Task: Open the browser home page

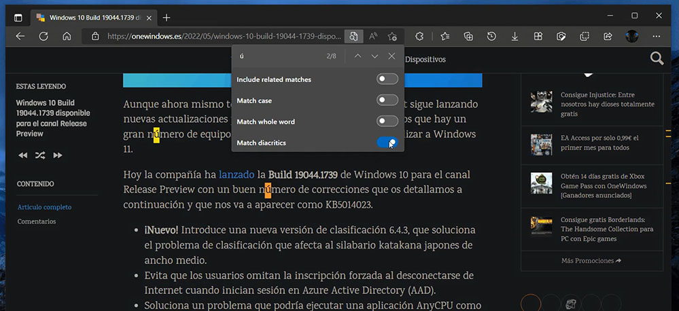Action: 67,37
